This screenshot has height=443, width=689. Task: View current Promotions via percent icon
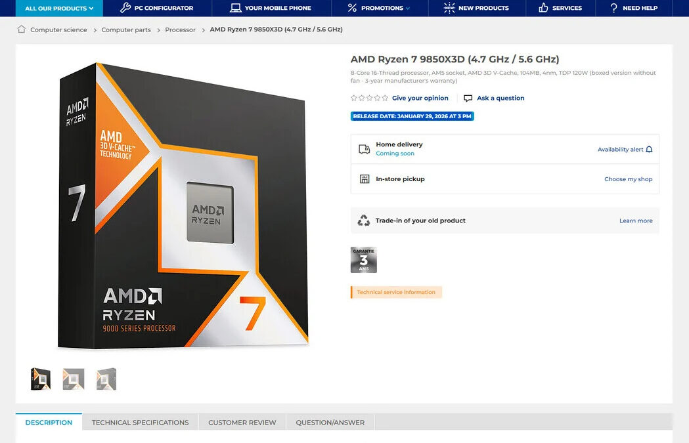(352, 8)
